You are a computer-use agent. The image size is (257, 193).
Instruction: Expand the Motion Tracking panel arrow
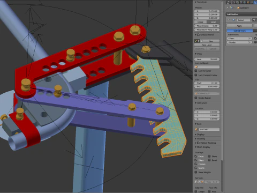point(195,143)
